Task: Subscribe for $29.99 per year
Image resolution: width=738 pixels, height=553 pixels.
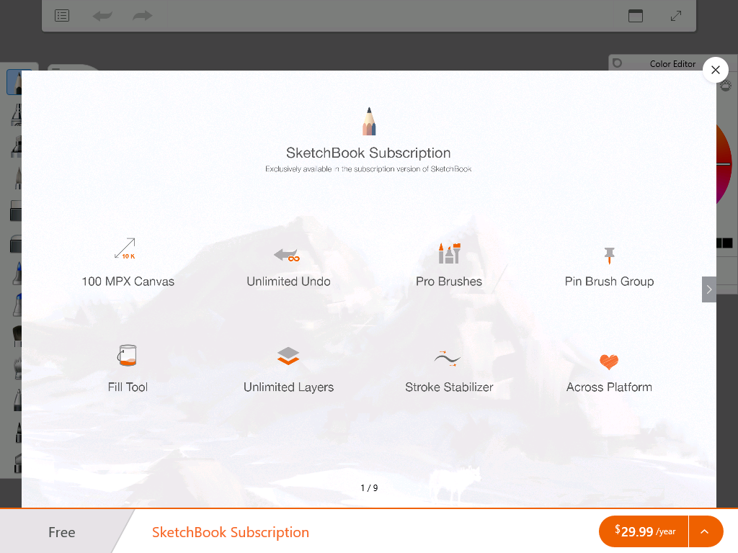Action: pos(644,531)
